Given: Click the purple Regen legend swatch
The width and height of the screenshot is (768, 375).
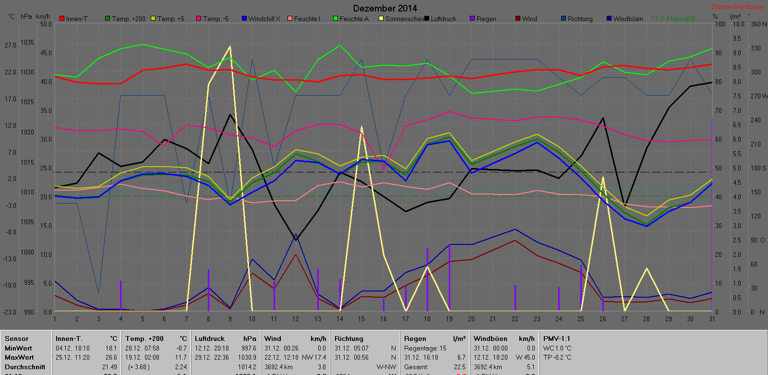Looking at the screenshot, I should pos(472,19).
